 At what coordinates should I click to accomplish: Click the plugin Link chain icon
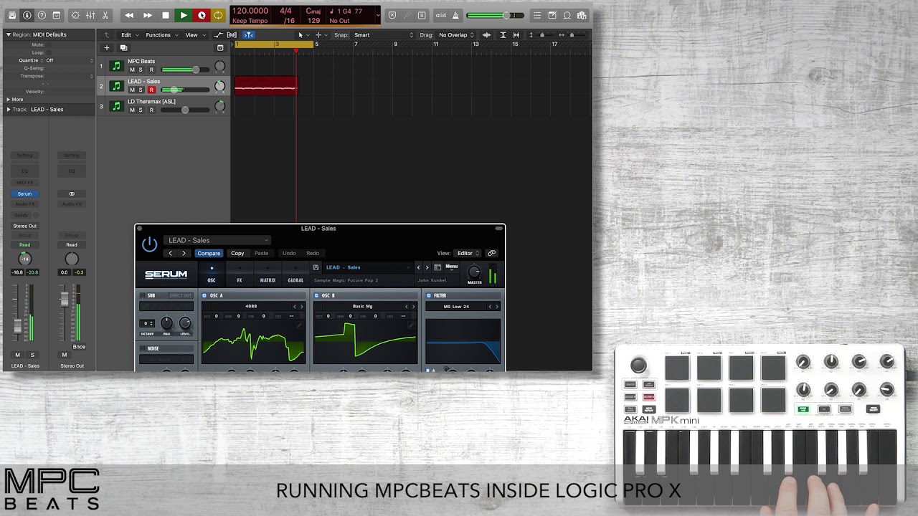[x=491, y=253]
